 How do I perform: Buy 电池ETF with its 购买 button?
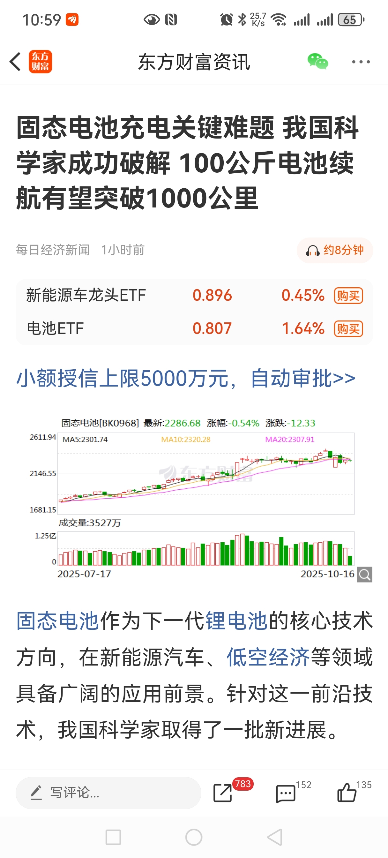tap(348, 329)
